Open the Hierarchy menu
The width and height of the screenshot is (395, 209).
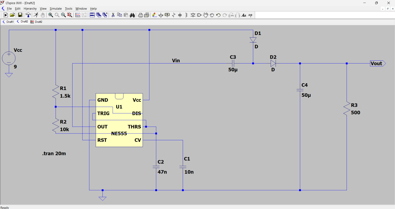point(30,9)
